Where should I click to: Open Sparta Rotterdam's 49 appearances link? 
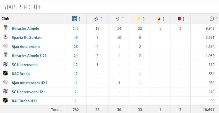point(76,37)
